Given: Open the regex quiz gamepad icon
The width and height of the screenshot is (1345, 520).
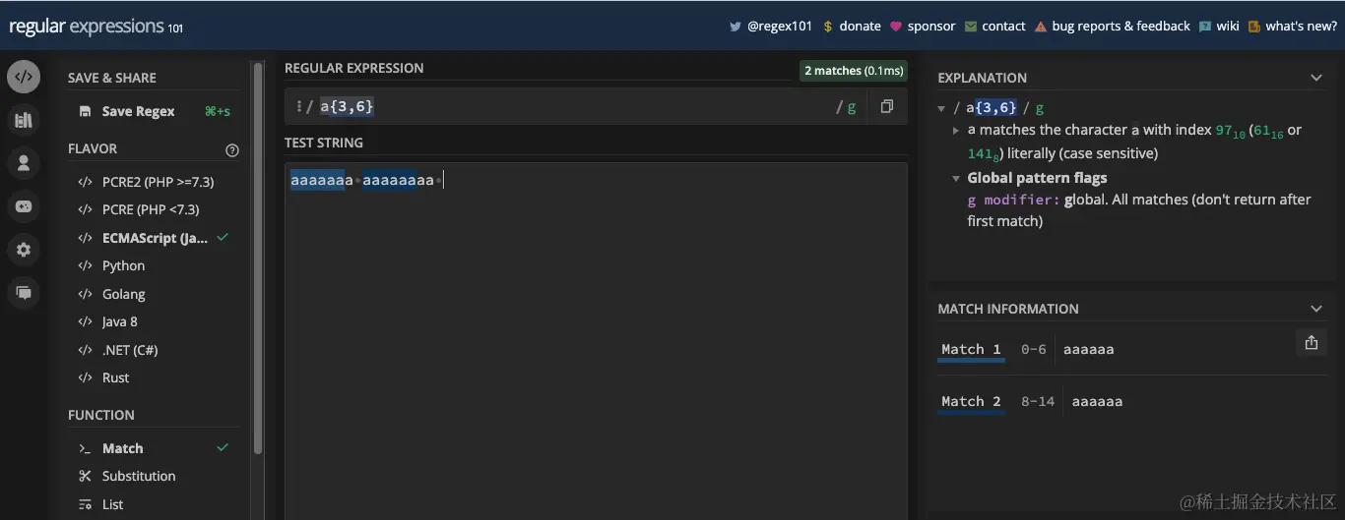Looking at the screenshot, I should (x=24, y=206).
